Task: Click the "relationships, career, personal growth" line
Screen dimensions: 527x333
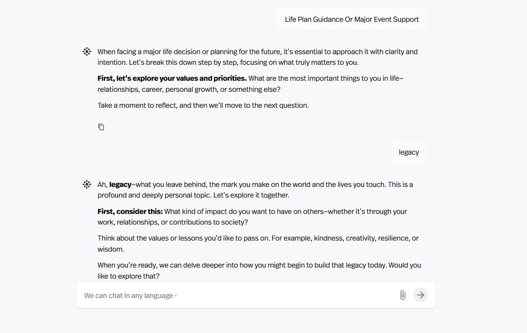Action: (189, 89)
